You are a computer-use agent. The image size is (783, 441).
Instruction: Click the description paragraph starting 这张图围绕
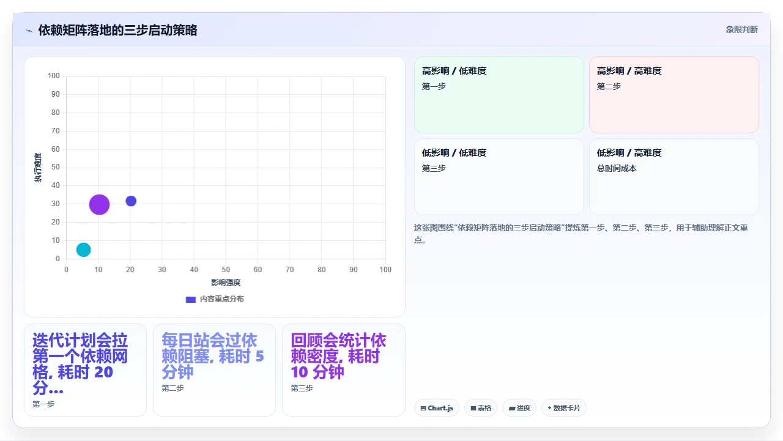point(581,234)
